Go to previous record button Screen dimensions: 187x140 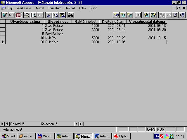[7, 124]
